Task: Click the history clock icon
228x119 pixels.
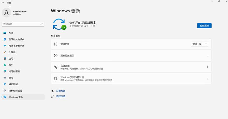Action: click(x=56, y=55)
